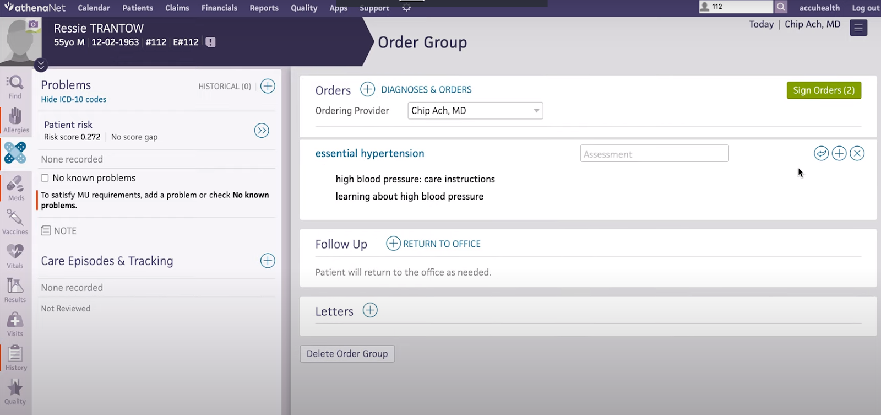Screen dimensions: 881x415
Task: Add a new problem with plus icon
Action: (268, 86)
